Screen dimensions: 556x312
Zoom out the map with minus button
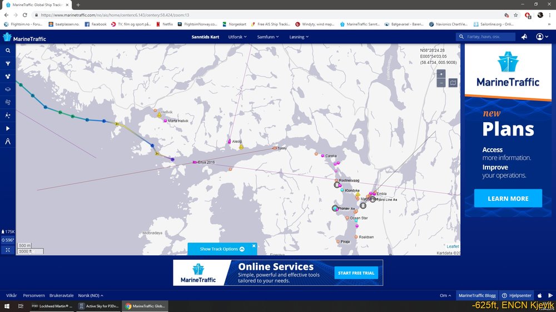tap(441, 83)
